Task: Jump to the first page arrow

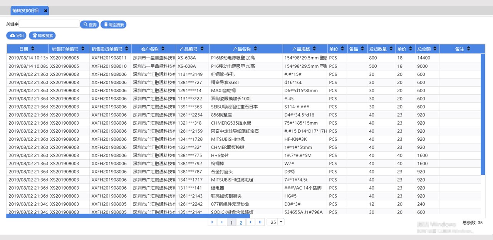Action: (x=212, y=222)
